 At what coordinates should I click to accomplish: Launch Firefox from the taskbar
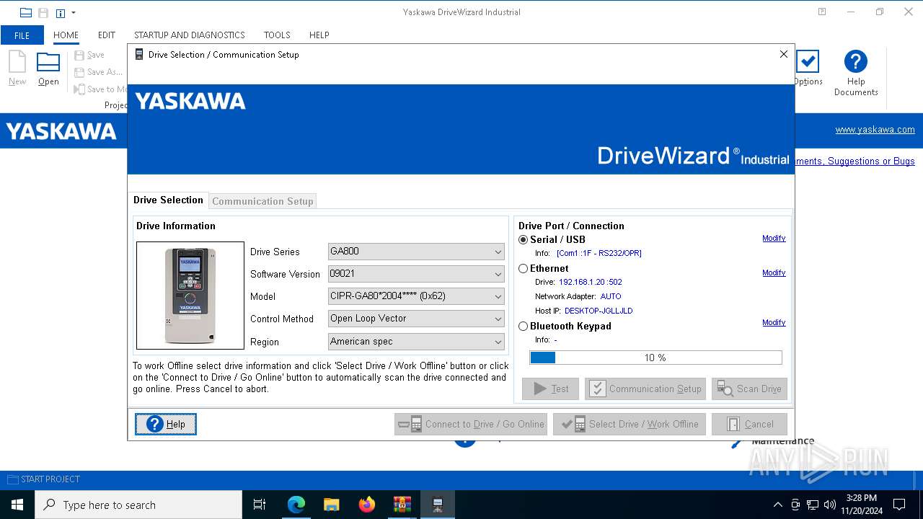pos(367,505)
